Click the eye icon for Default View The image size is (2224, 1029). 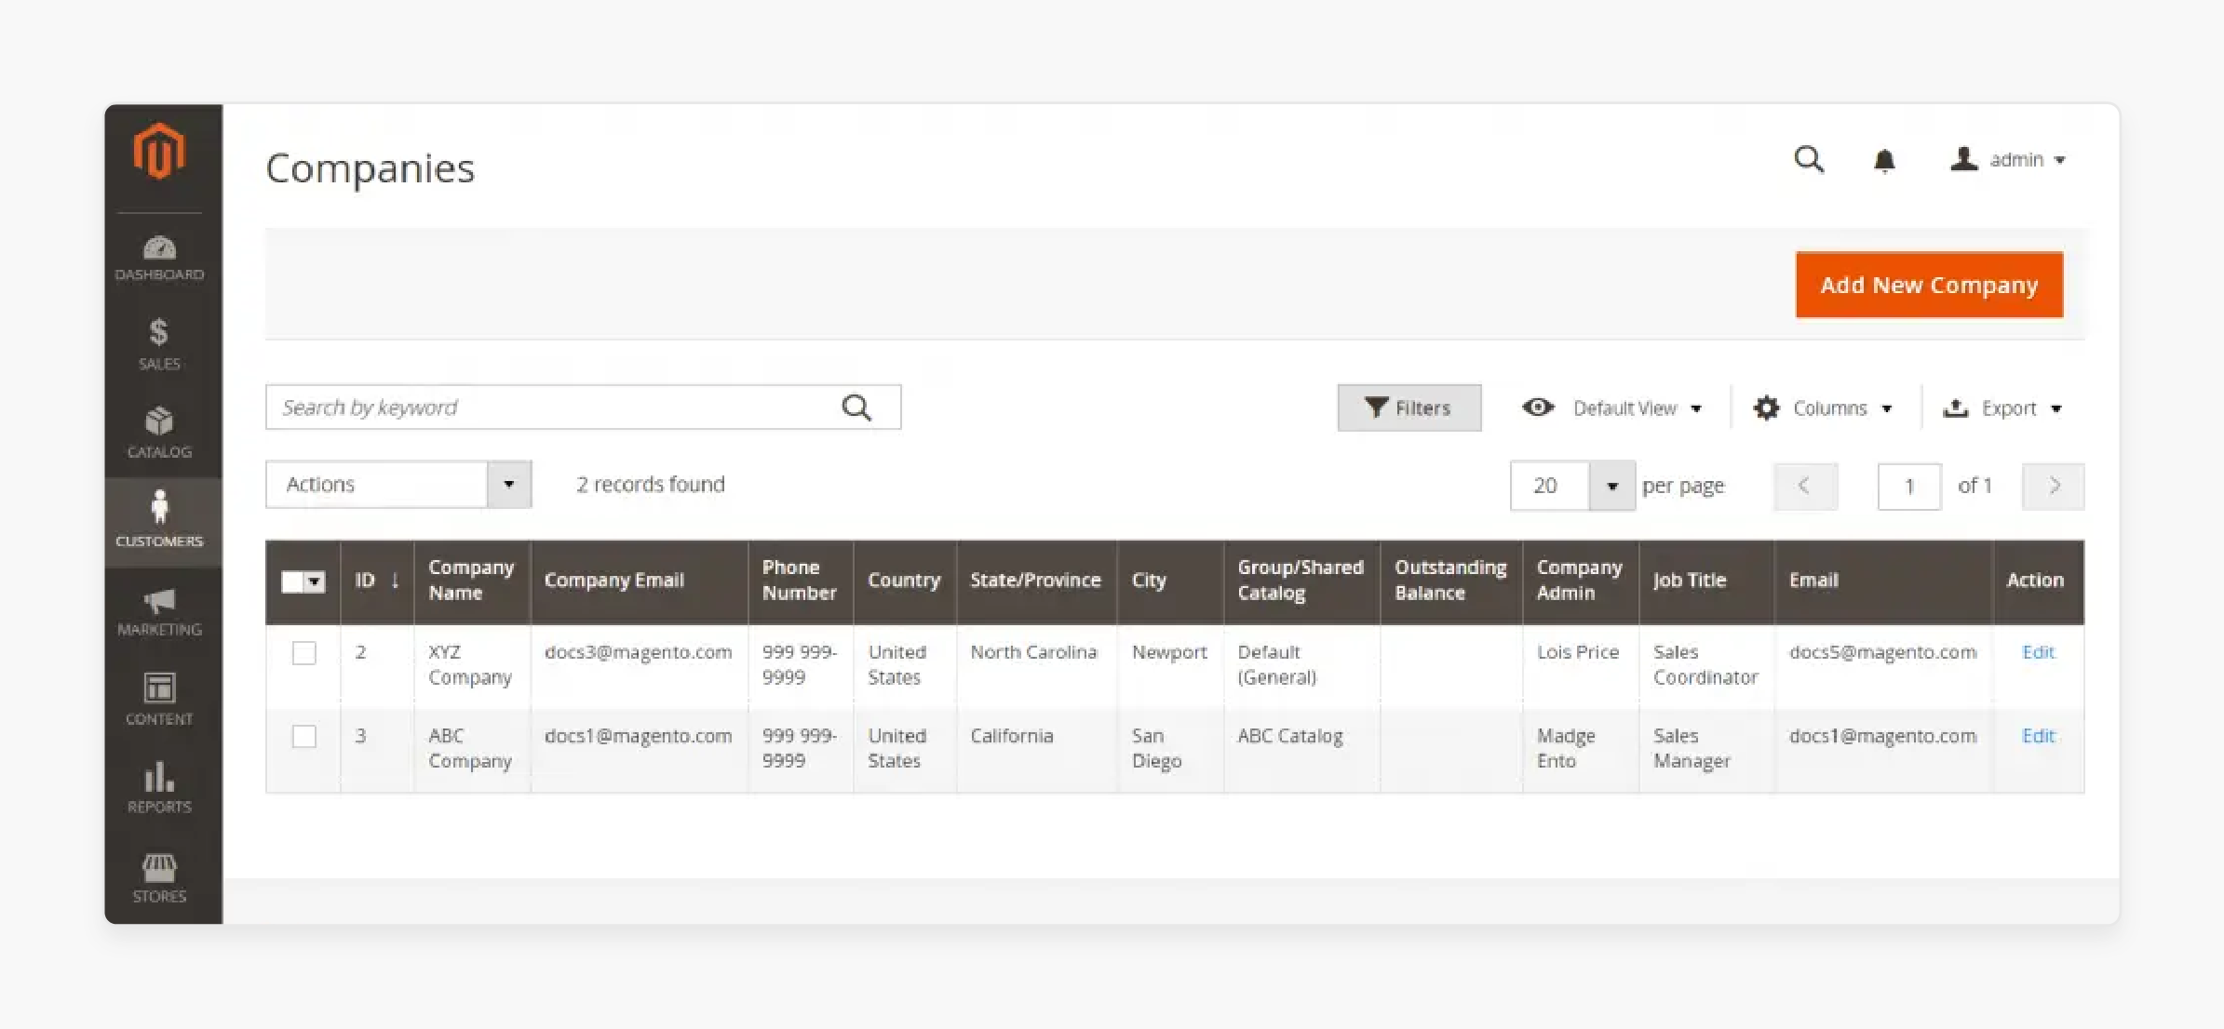tap(1538, 408)
